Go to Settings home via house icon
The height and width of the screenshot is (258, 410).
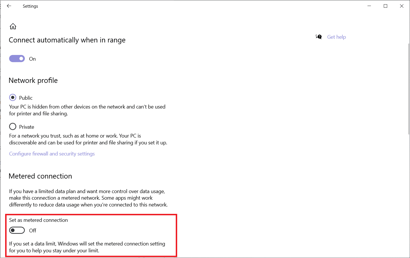[x=13, y=26]
